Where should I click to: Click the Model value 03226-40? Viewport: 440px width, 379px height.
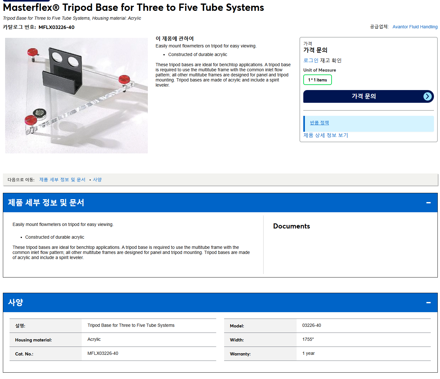[x=312, y=326]
